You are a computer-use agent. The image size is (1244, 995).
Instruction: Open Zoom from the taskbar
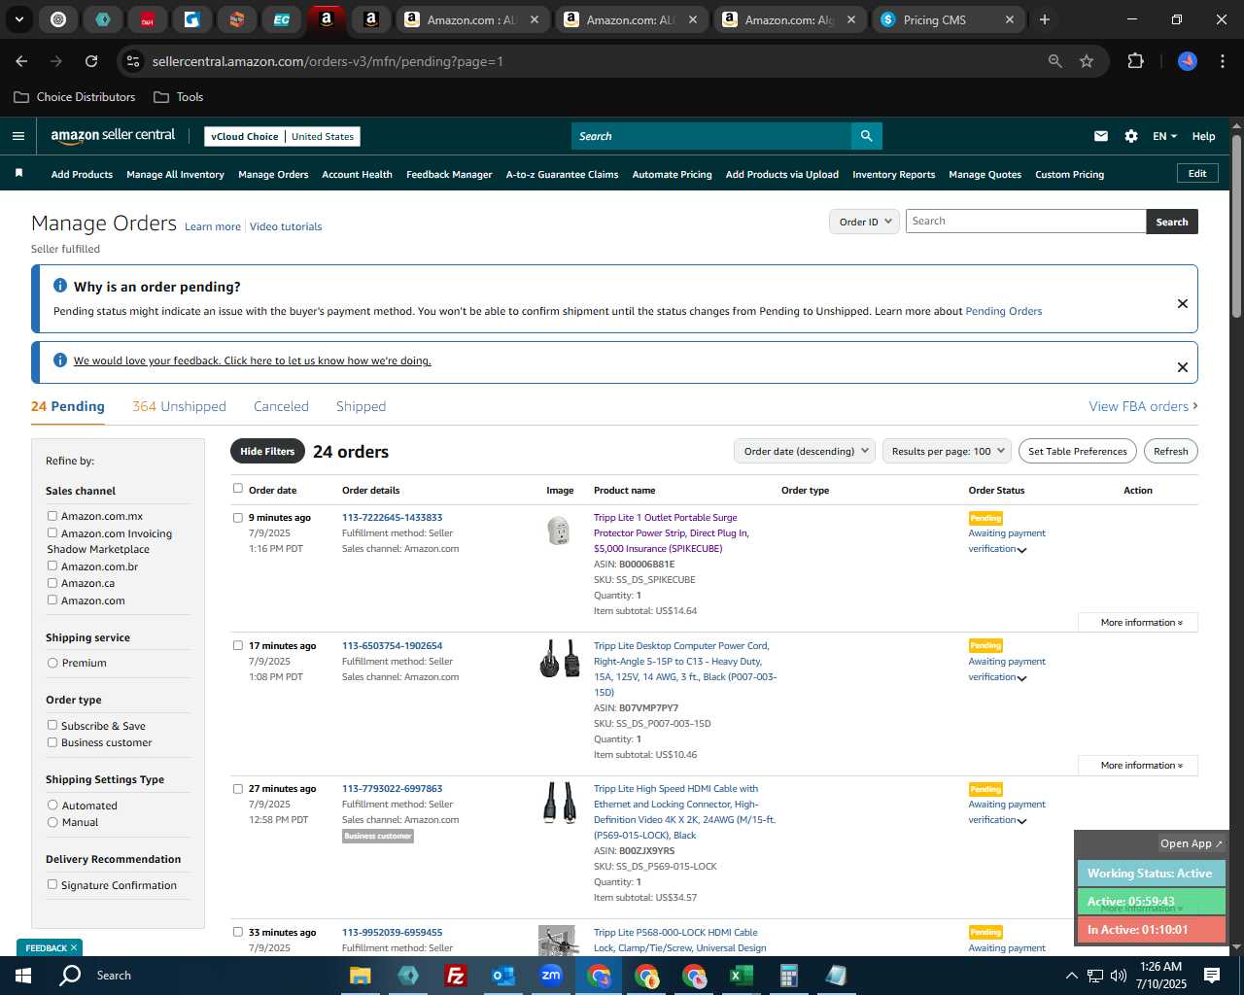coord(551,976)
